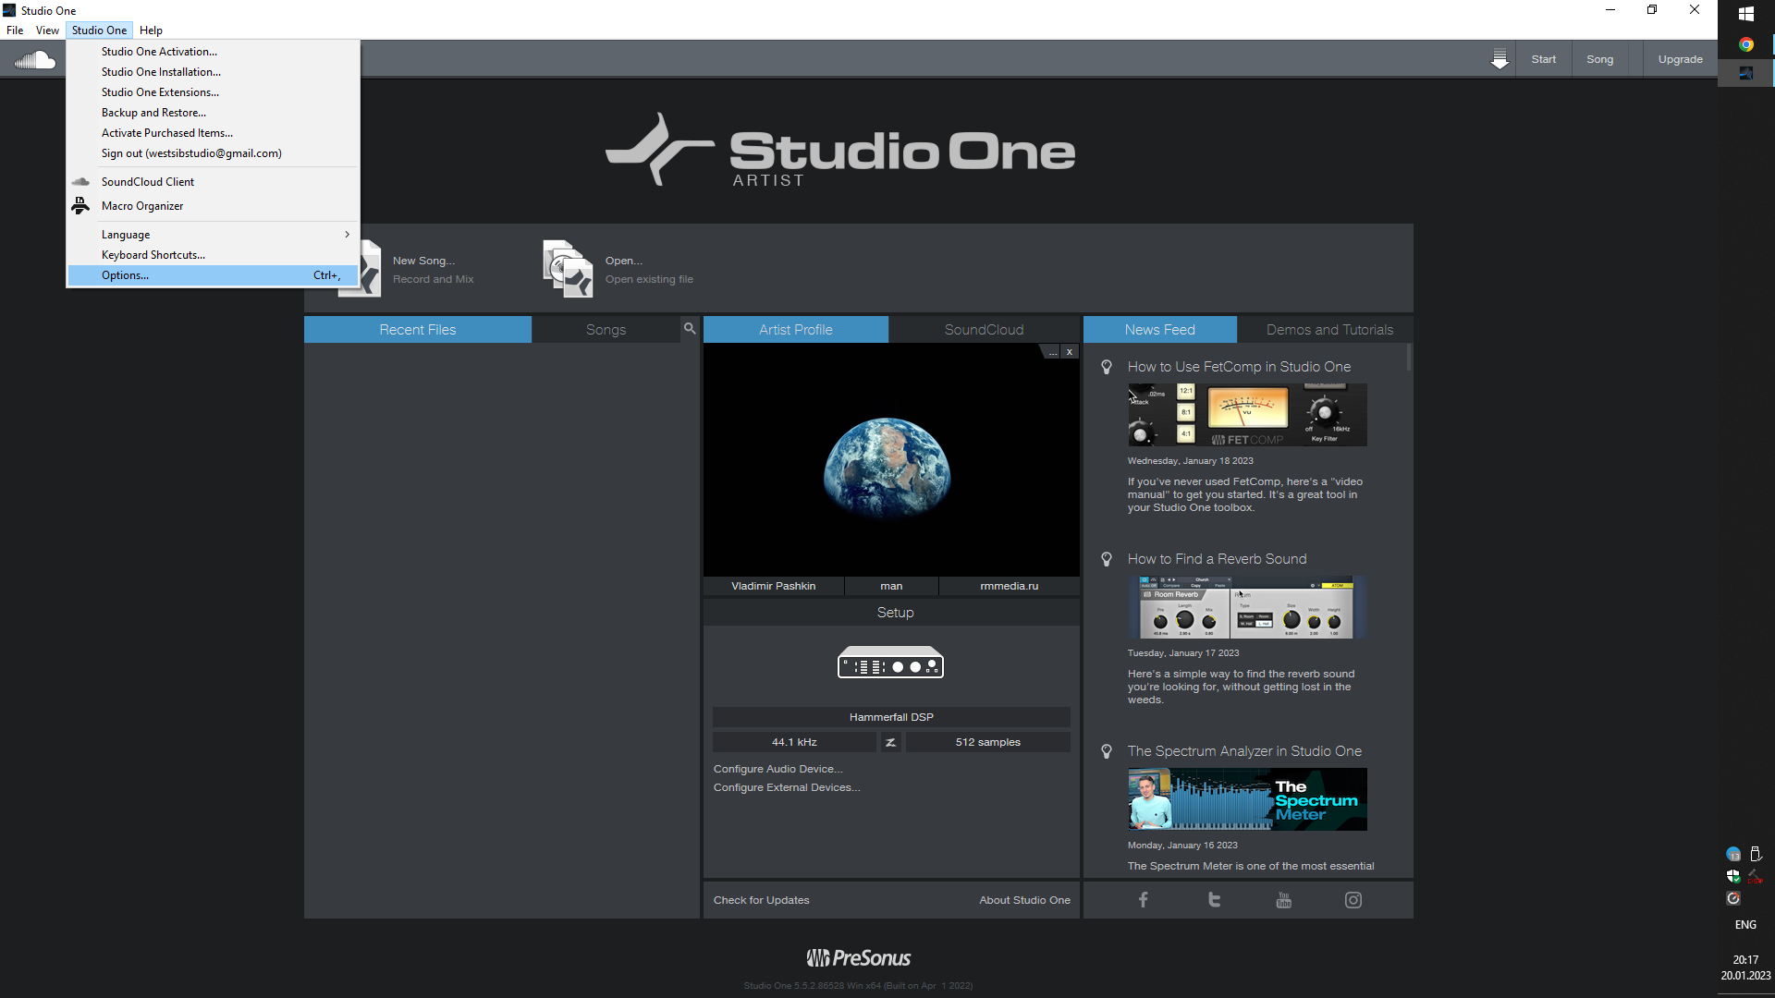Open the YouTube icon link
The width and height of the screenshot is (1775, 998).
[x=1283, y=900]
